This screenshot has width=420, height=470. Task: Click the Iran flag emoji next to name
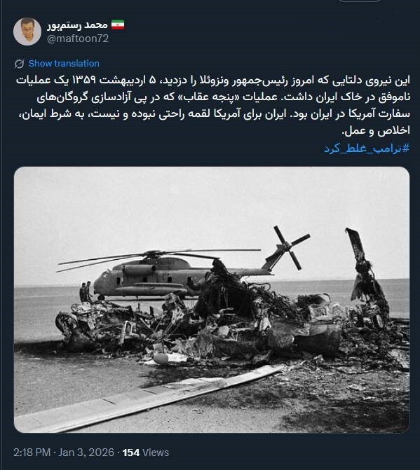tap(118, 25)
